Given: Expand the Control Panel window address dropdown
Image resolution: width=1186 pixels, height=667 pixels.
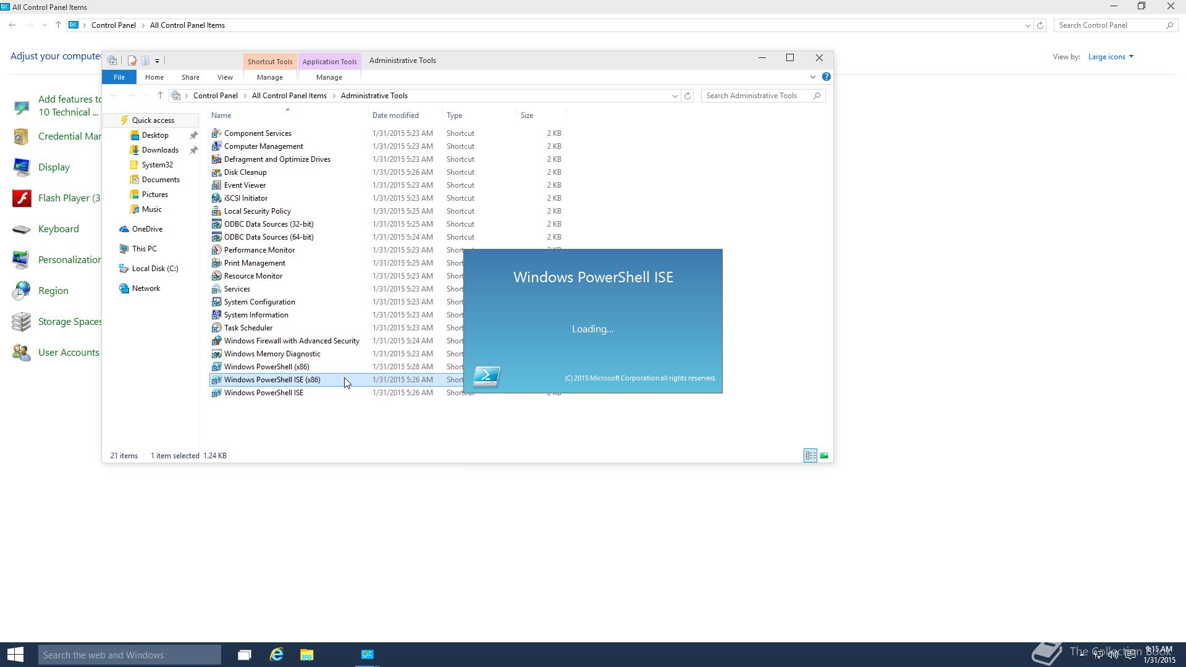Looking at the screenshot, I should (x=1027, y=25).
